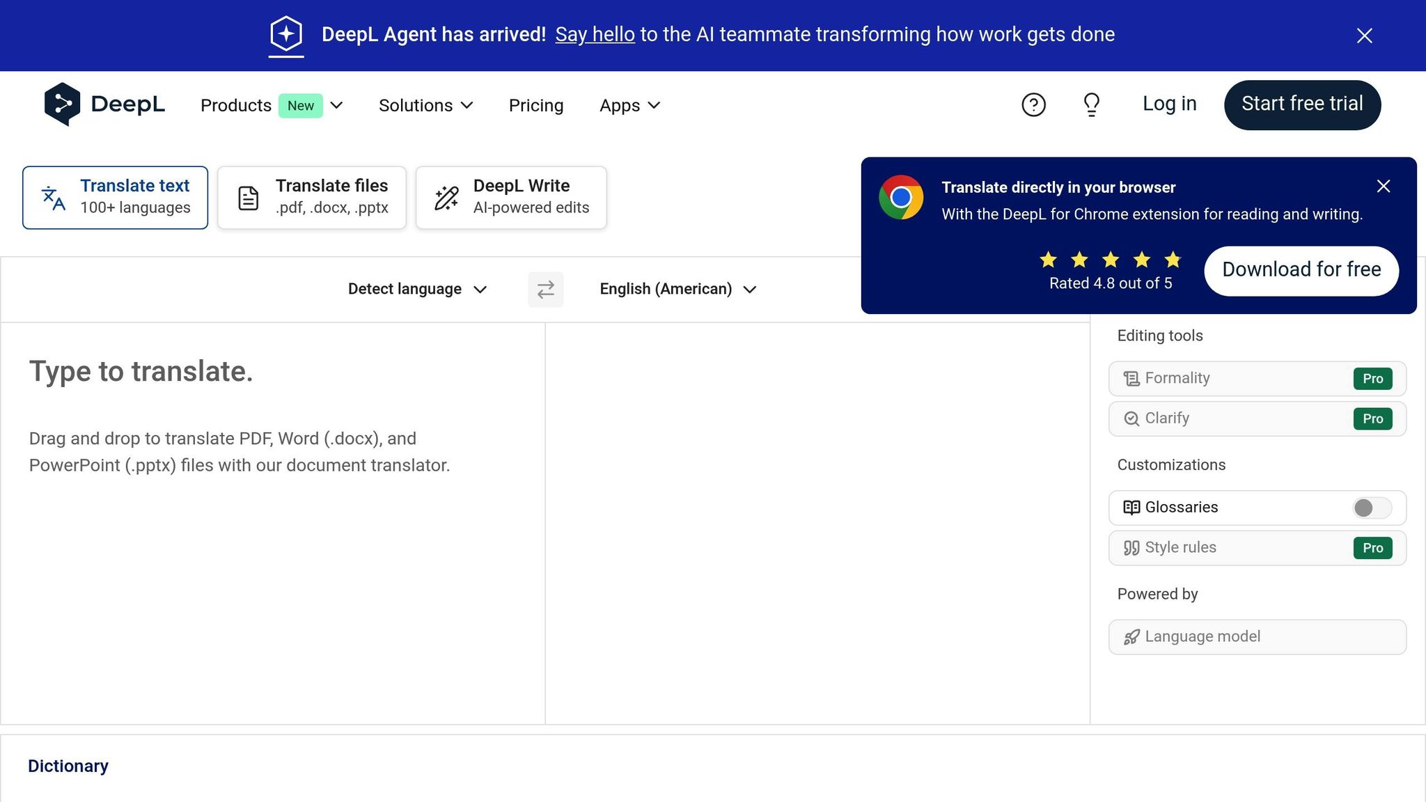Expand the Products menu chevron
1426x802 pixels.
click(x=336, y=106)
